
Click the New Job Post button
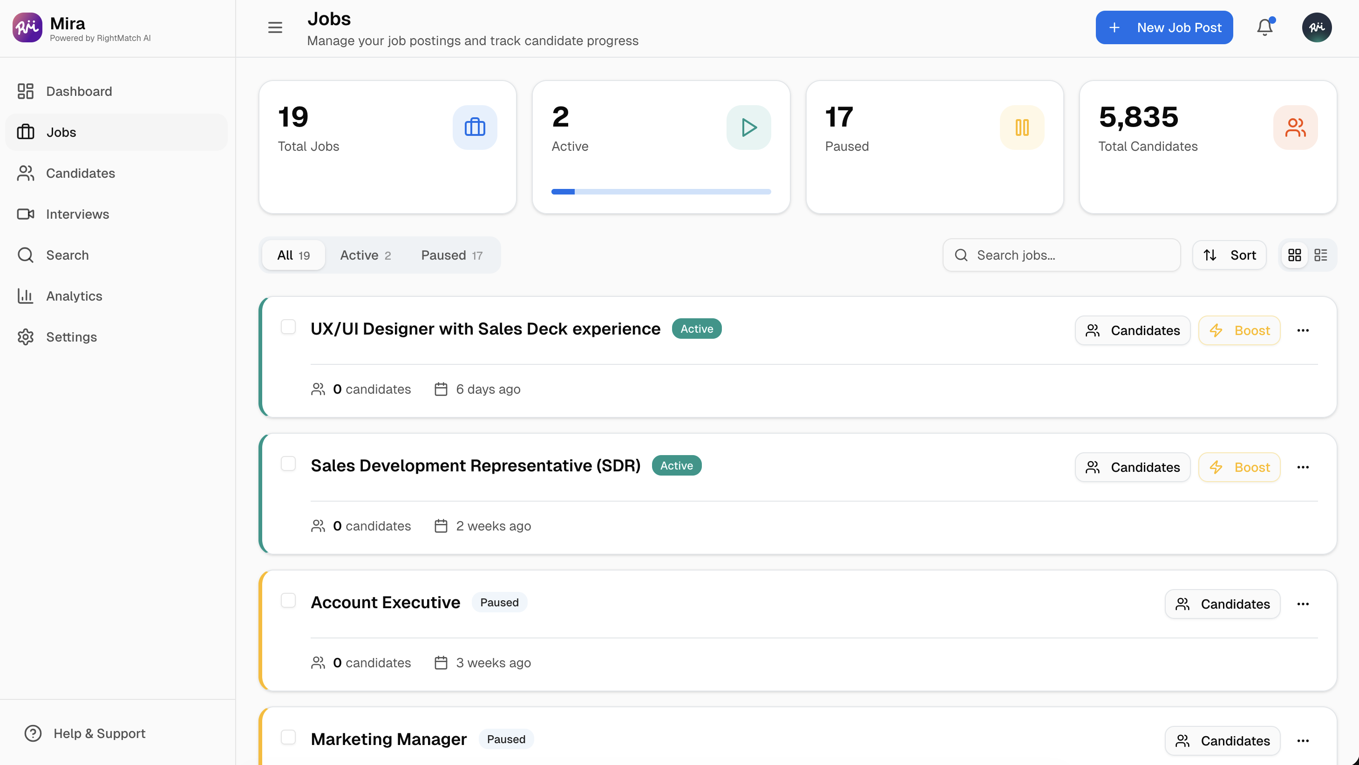click(1164, 27)
